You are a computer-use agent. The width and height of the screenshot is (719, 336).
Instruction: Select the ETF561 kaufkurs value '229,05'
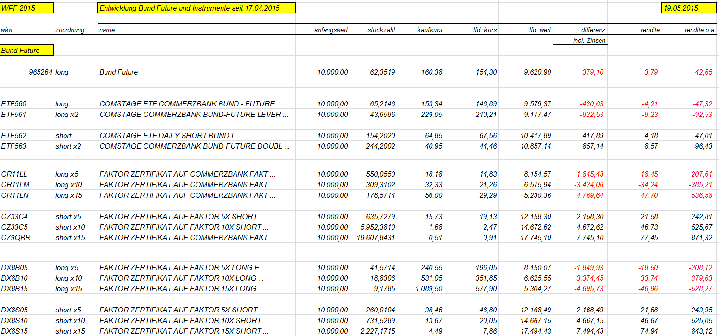point(432,115)
